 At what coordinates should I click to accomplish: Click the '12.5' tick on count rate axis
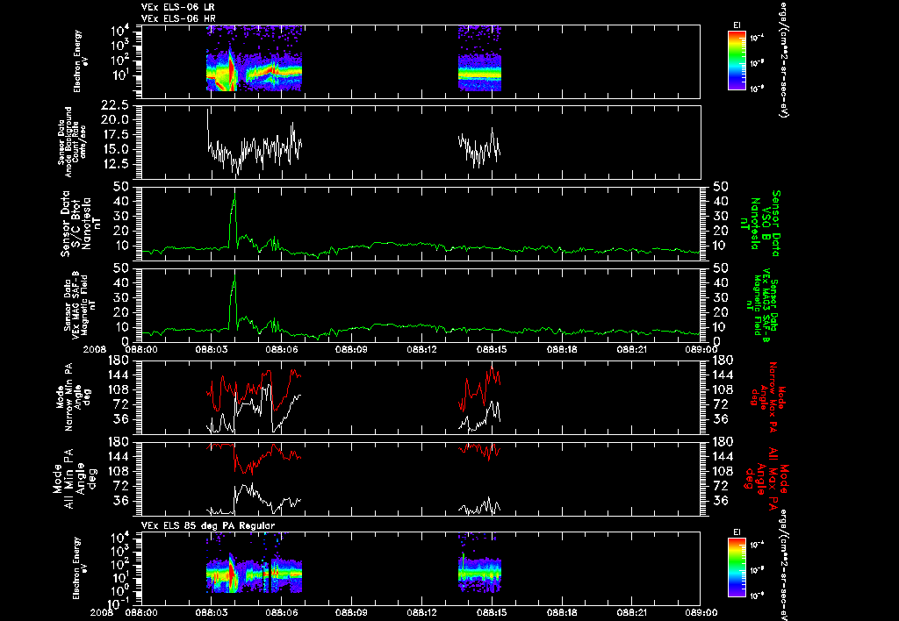coord(114,164)
